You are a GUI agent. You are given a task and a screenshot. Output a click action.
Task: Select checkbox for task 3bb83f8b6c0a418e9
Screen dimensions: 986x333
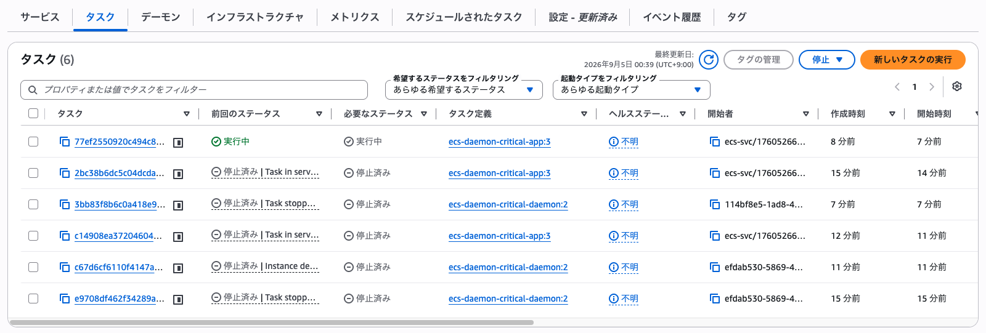(x=33, y=204)
